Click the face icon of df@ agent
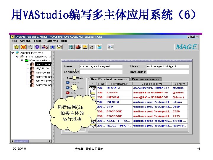 [x=32, y=68]
